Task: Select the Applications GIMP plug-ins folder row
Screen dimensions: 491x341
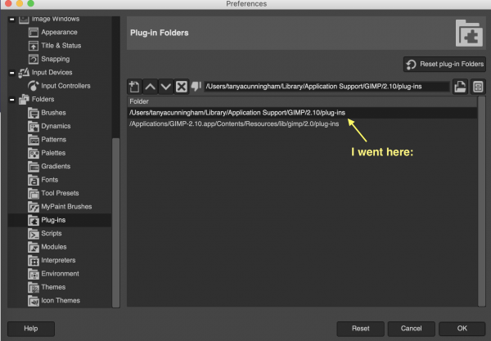Action: [x=302, y=123]
